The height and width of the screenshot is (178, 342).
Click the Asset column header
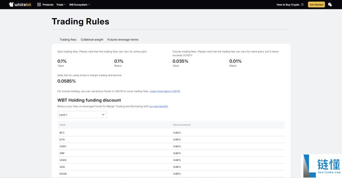tap(62, 125)
